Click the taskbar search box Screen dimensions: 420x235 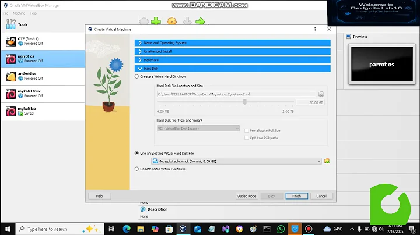coord(60,229)
